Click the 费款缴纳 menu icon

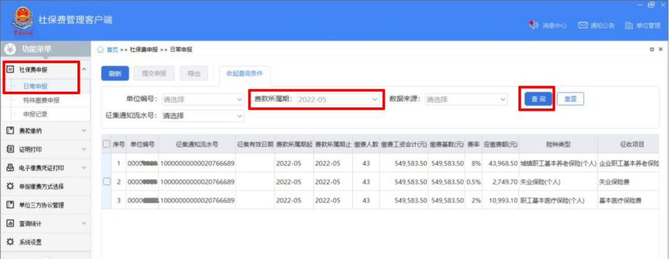(11, 131)
